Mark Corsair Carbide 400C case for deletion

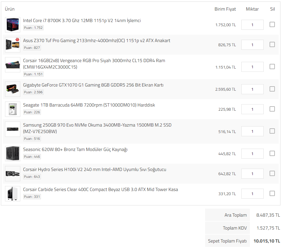point(272,193)
